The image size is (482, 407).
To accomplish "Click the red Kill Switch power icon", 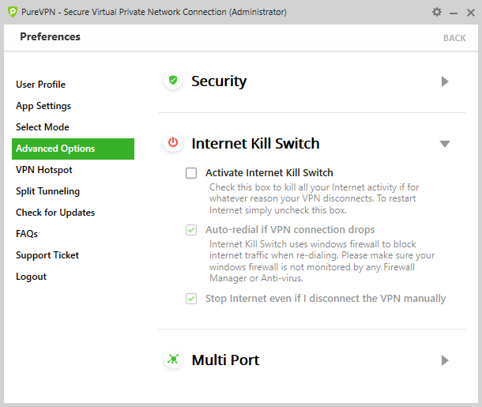I will tap(173, 142).
